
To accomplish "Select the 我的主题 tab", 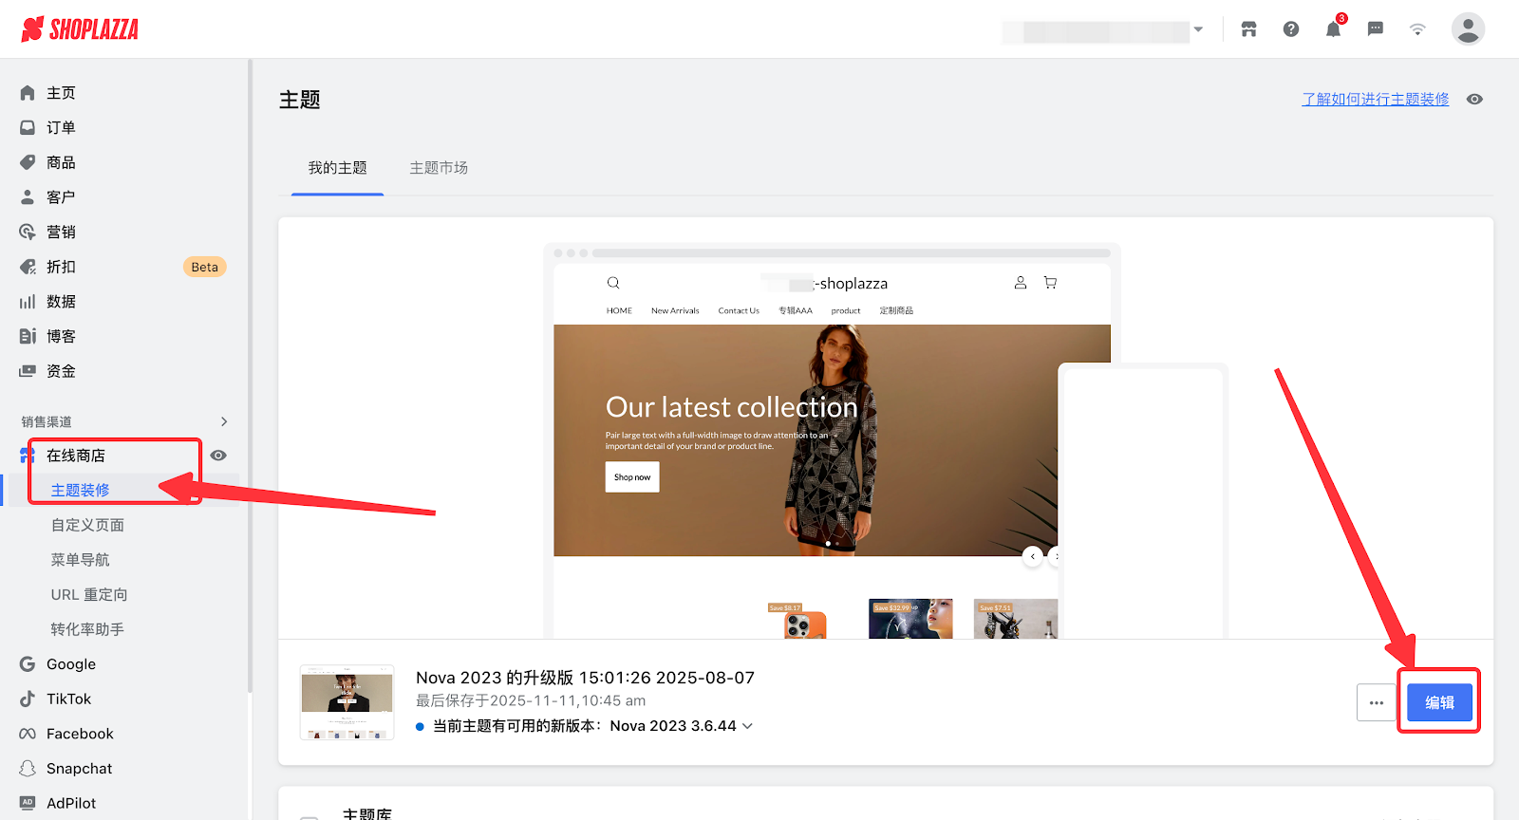I will click(337, 168).
